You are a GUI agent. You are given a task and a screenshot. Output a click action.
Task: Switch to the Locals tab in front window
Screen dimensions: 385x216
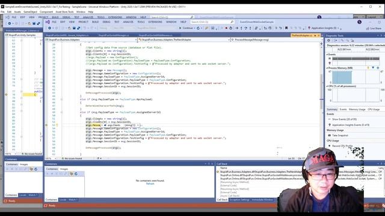(x=63, y=200)
